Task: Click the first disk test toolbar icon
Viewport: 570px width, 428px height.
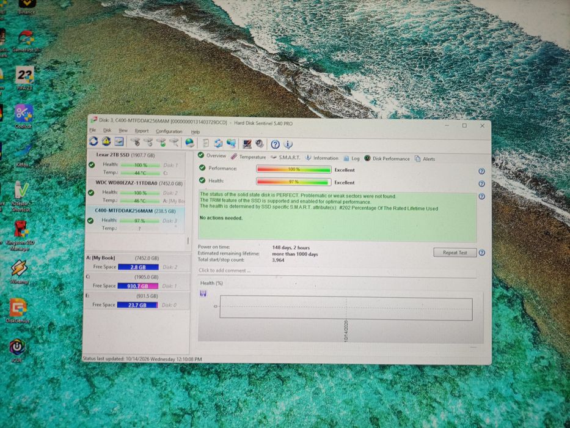Action: 135,142
